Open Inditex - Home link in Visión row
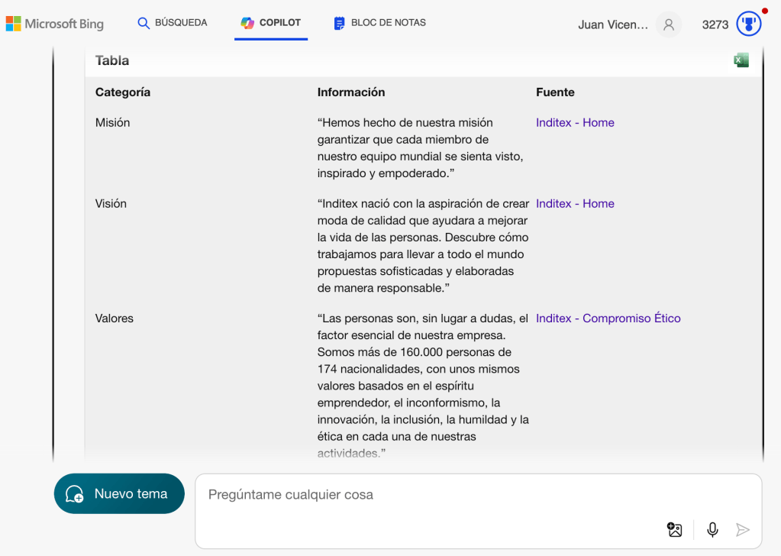The image size is (781, 556). 575,203
